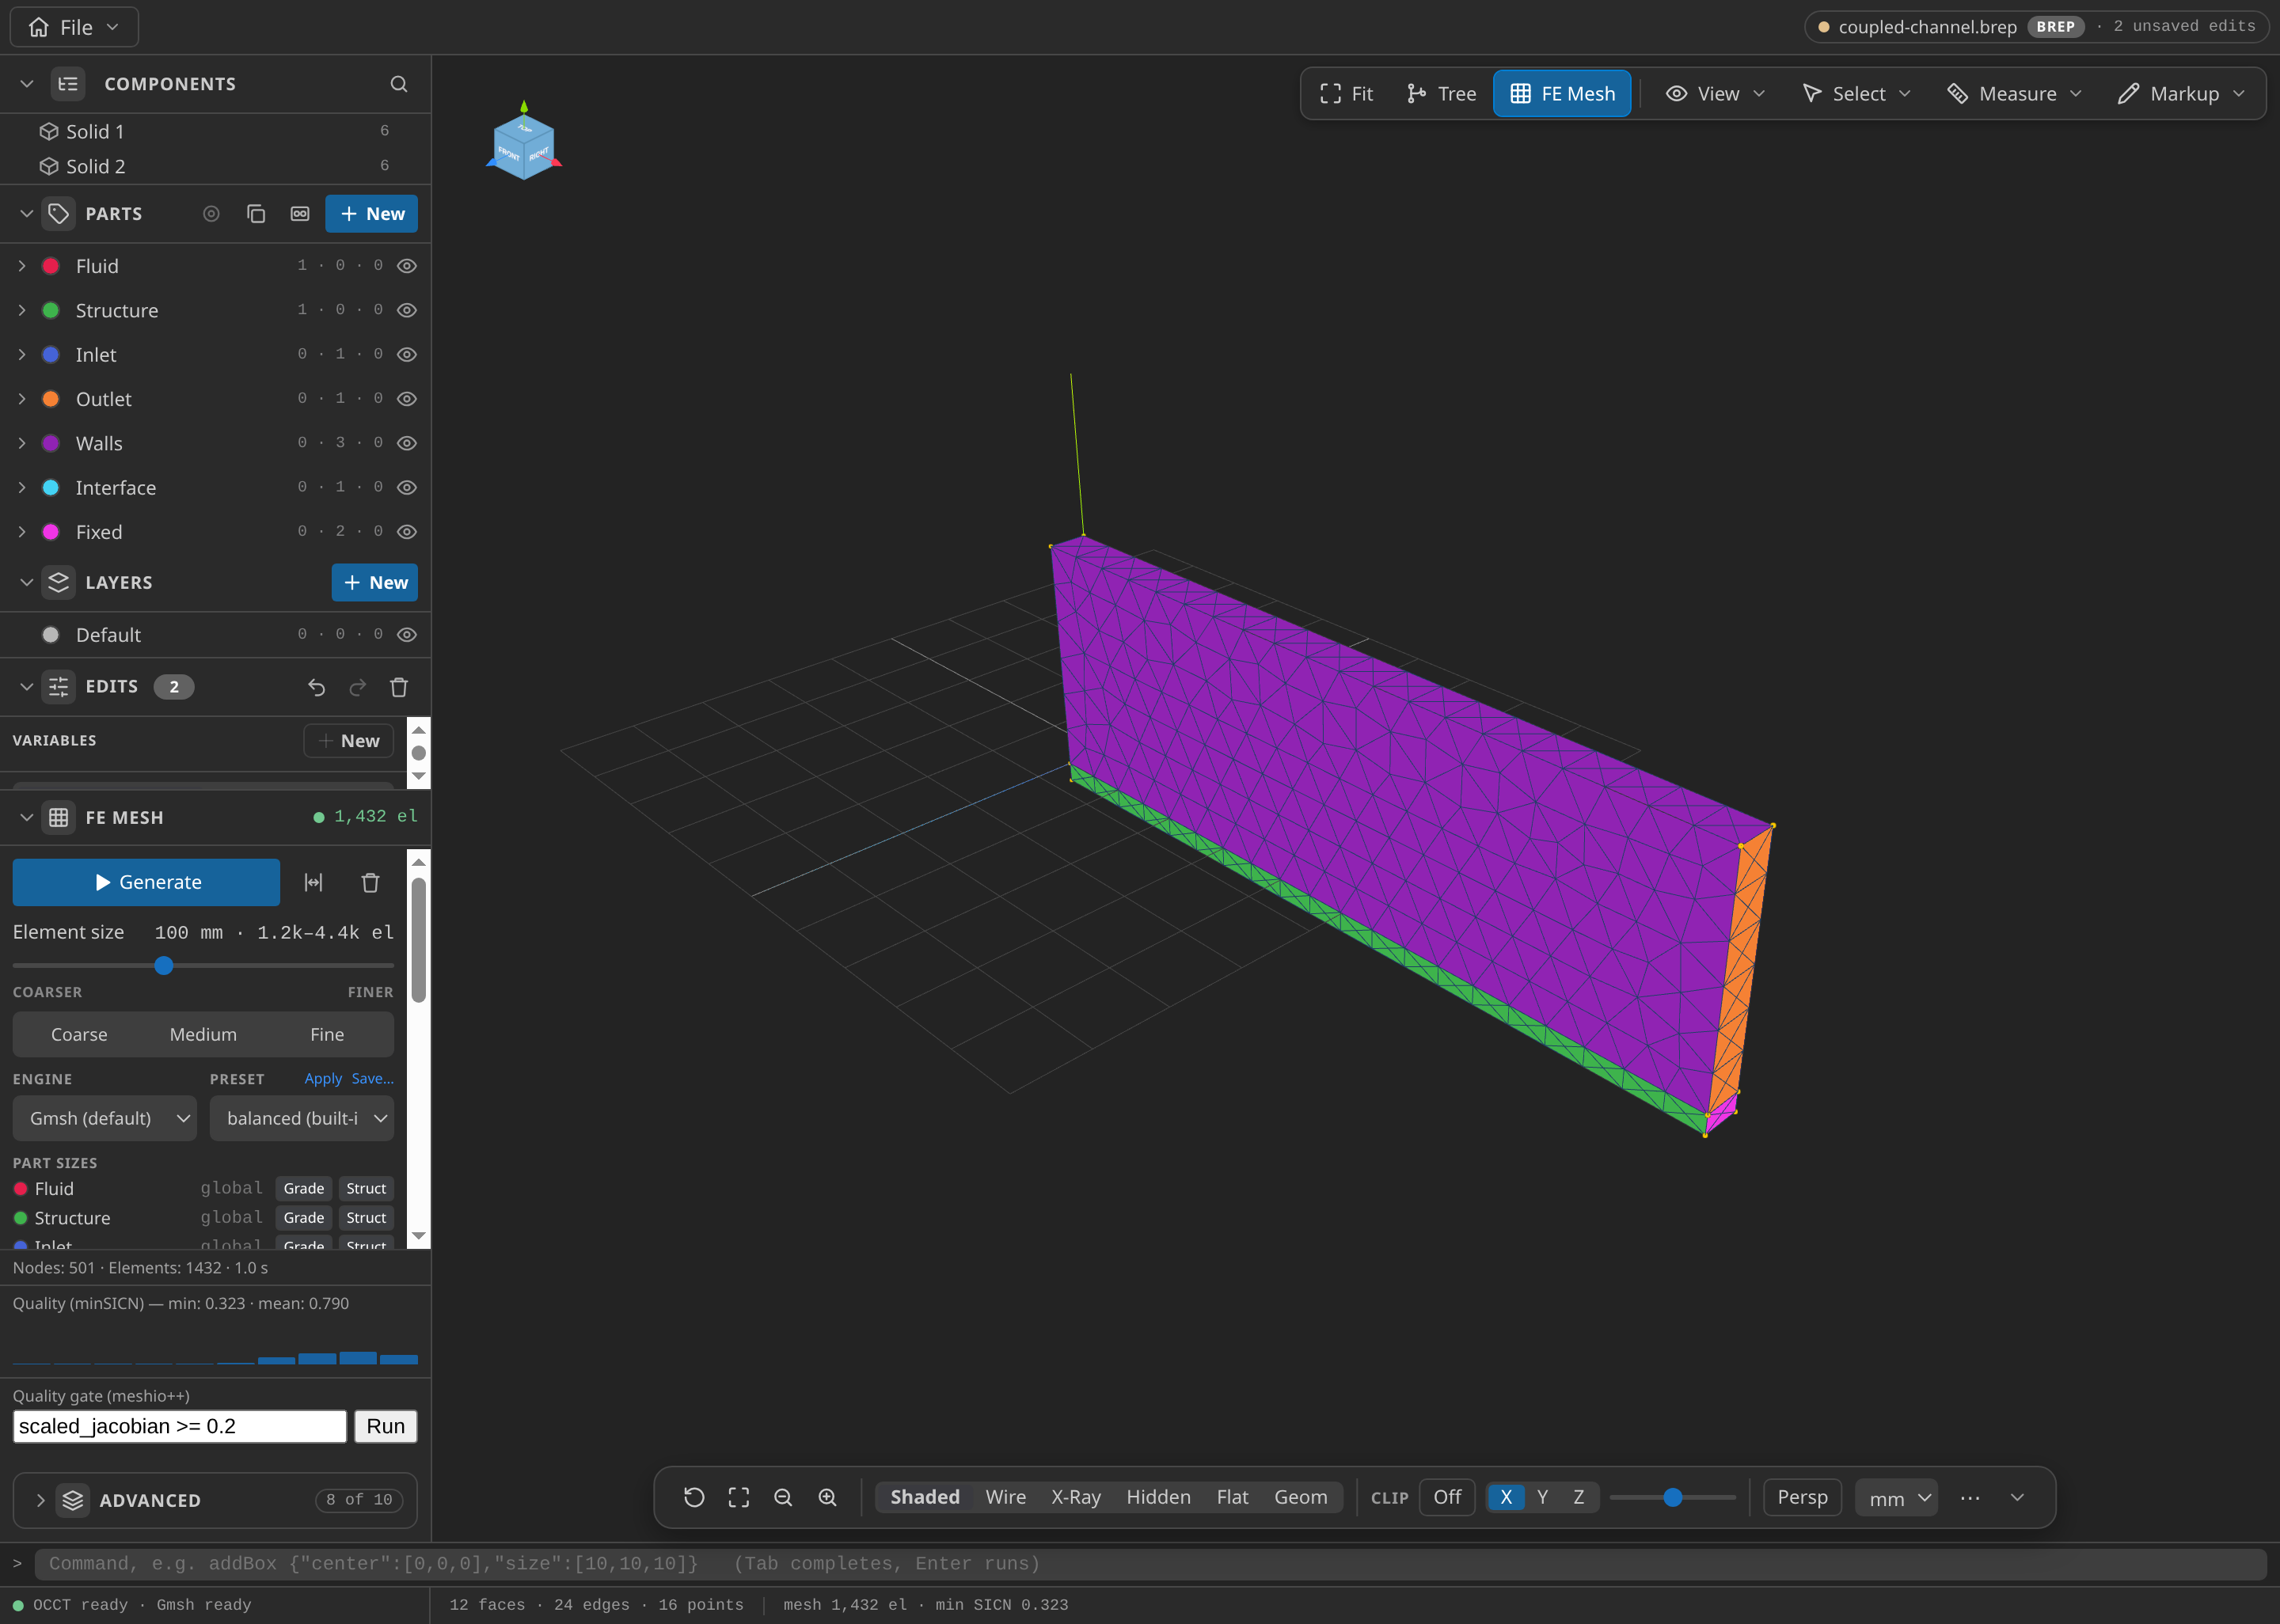Click the redo edit arrow icon
This screenshot has width=2280, height=1624.
(357, 687)
